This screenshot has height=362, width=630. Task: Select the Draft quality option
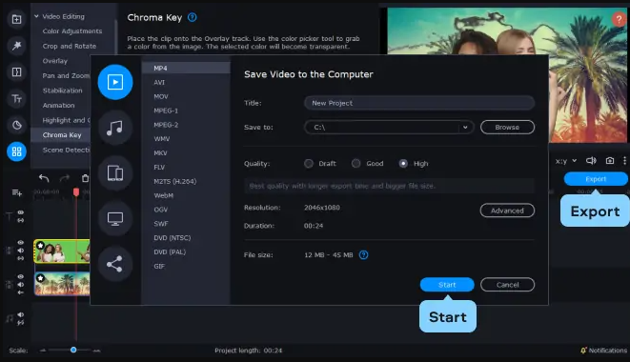pos(320,164)
